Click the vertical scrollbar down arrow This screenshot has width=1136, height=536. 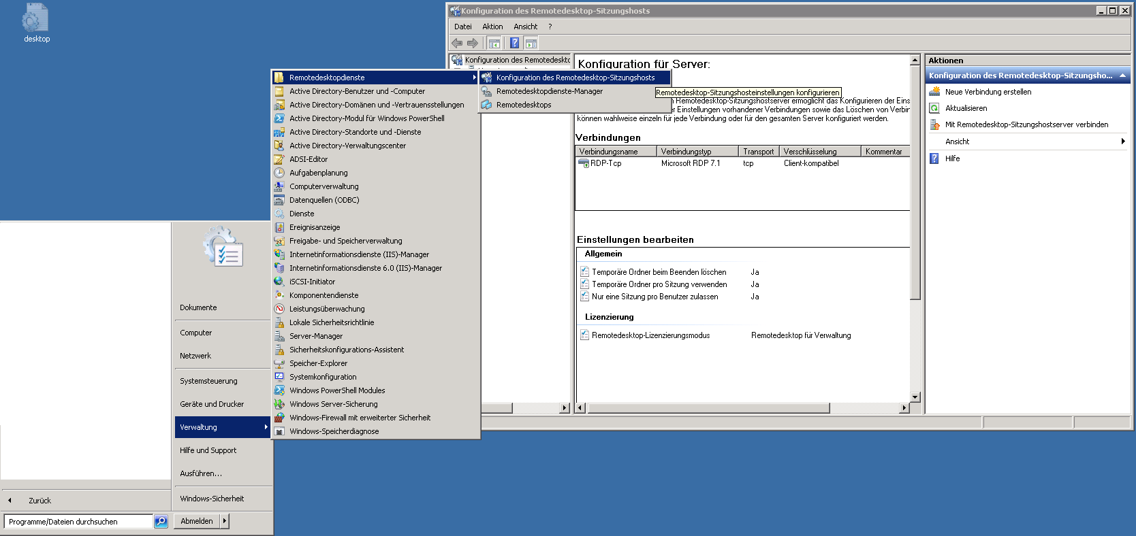point(915,397)
